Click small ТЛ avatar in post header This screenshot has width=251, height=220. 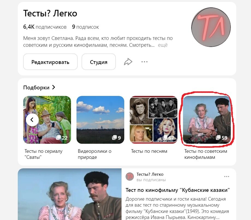130,177
